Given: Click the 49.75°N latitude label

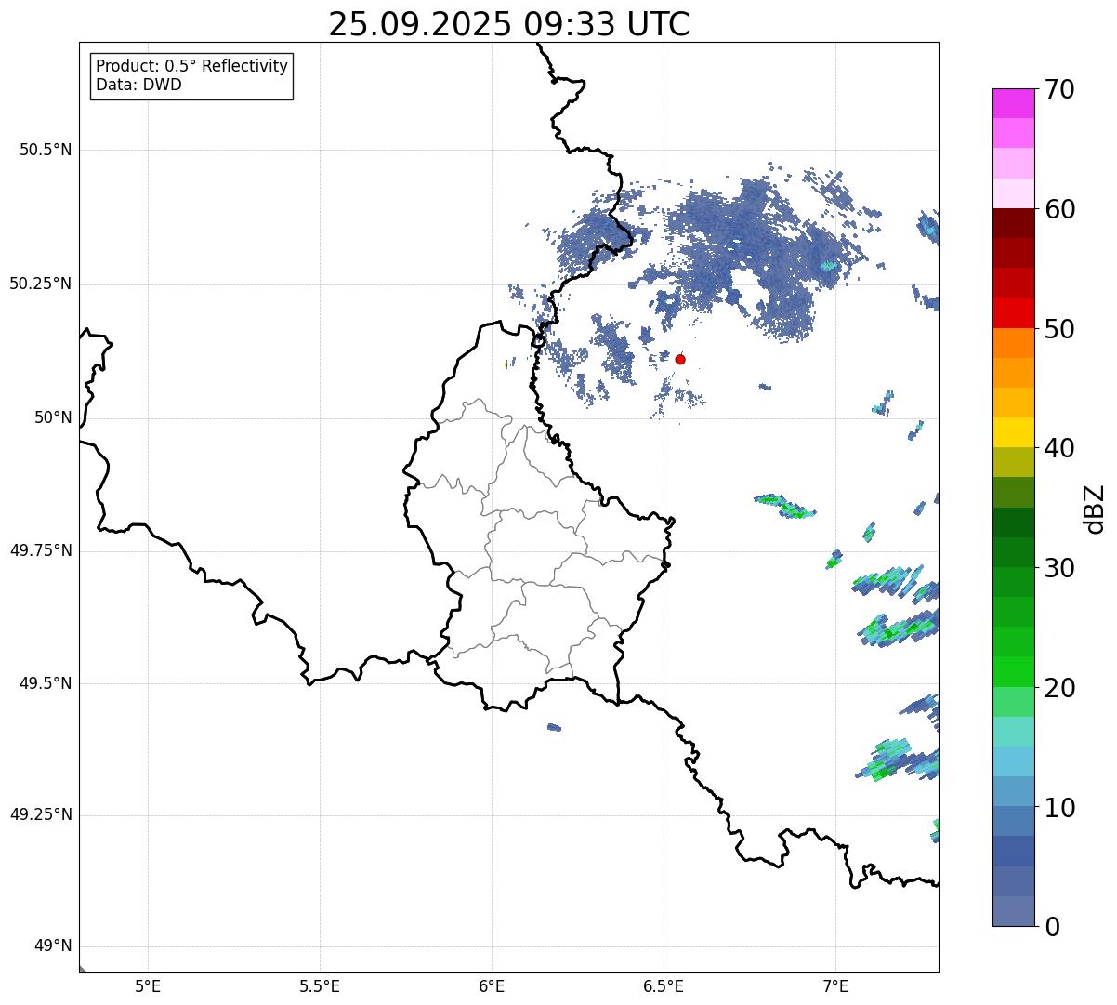Looking at the screenshot, I should (x=40, y=550).
